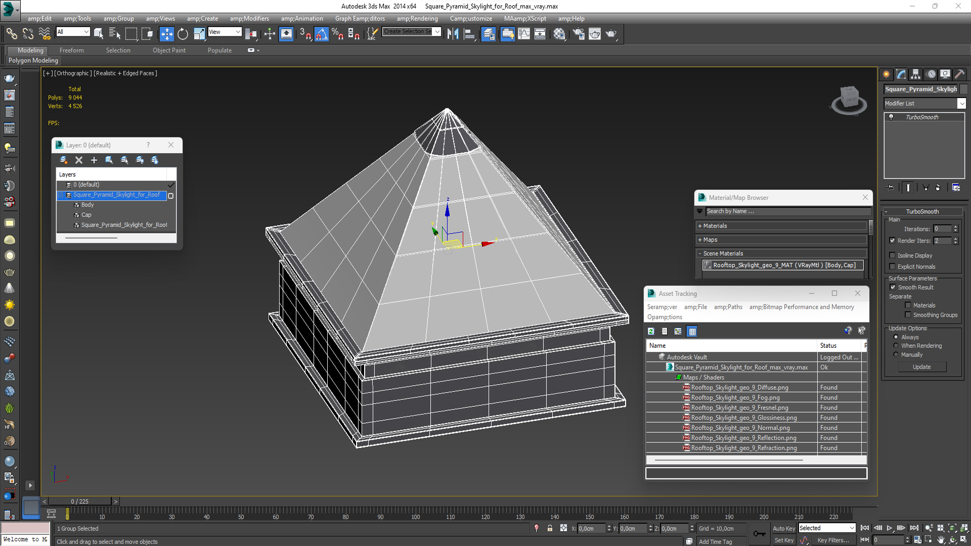Activate the Angle Snap toggle icon
971x546 pixels.
point(322,34)
